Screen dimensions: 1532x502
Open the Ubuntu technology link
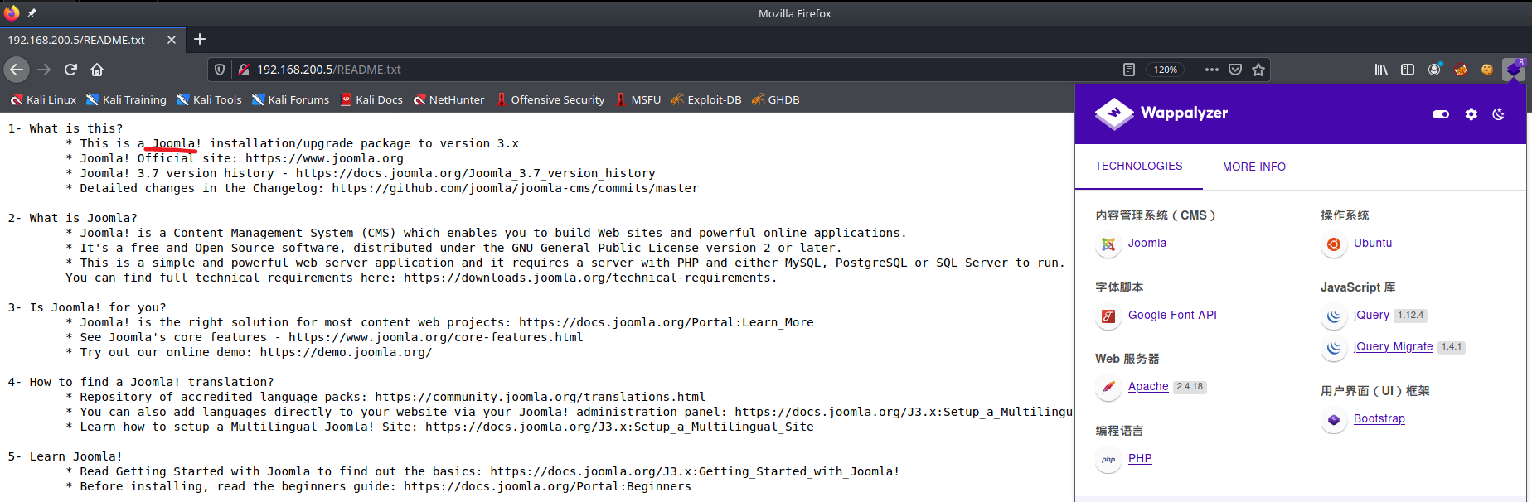1373,244
